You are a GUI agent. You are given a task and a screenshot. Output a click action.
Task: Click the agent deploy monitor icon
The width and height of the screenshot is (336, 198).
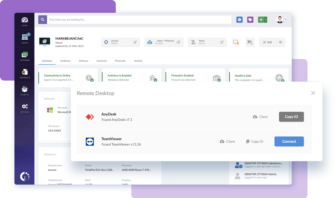236,42
